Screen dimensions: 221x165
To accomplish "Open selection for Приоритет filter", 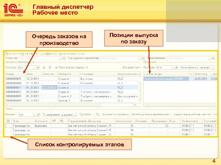I will click(x=60, y=58).
